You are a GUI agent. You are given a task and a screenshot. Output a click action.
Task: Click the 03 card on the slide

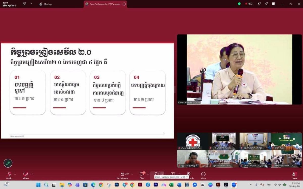108,92
